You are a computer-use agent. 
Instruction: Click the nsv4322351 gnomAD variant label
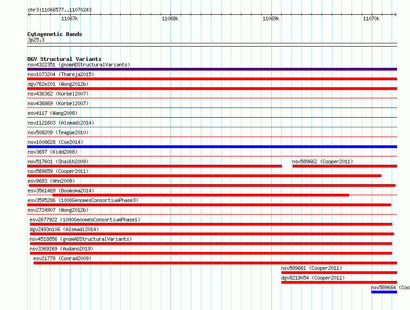[x=79, y=65]
